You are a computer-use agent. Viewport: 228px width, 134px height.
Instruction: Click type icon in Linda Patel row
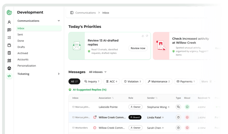pyautogui.click(x=178, y=117)
